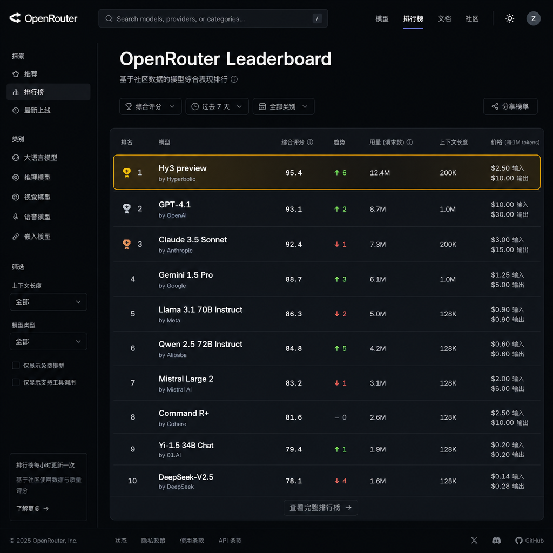The height and width of the screenshot is (553, 553).
Task: Open the 全部类别 category dropdown
Action: coord(283,106)
